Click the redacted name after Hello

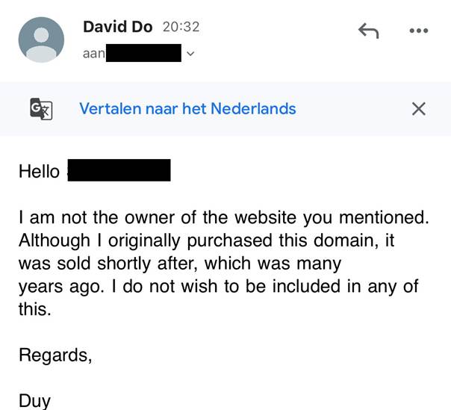tap(119, 170)
